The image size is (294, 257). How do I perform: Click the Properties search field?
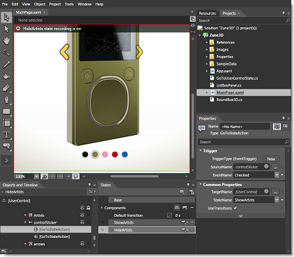(x=244, y=142)
